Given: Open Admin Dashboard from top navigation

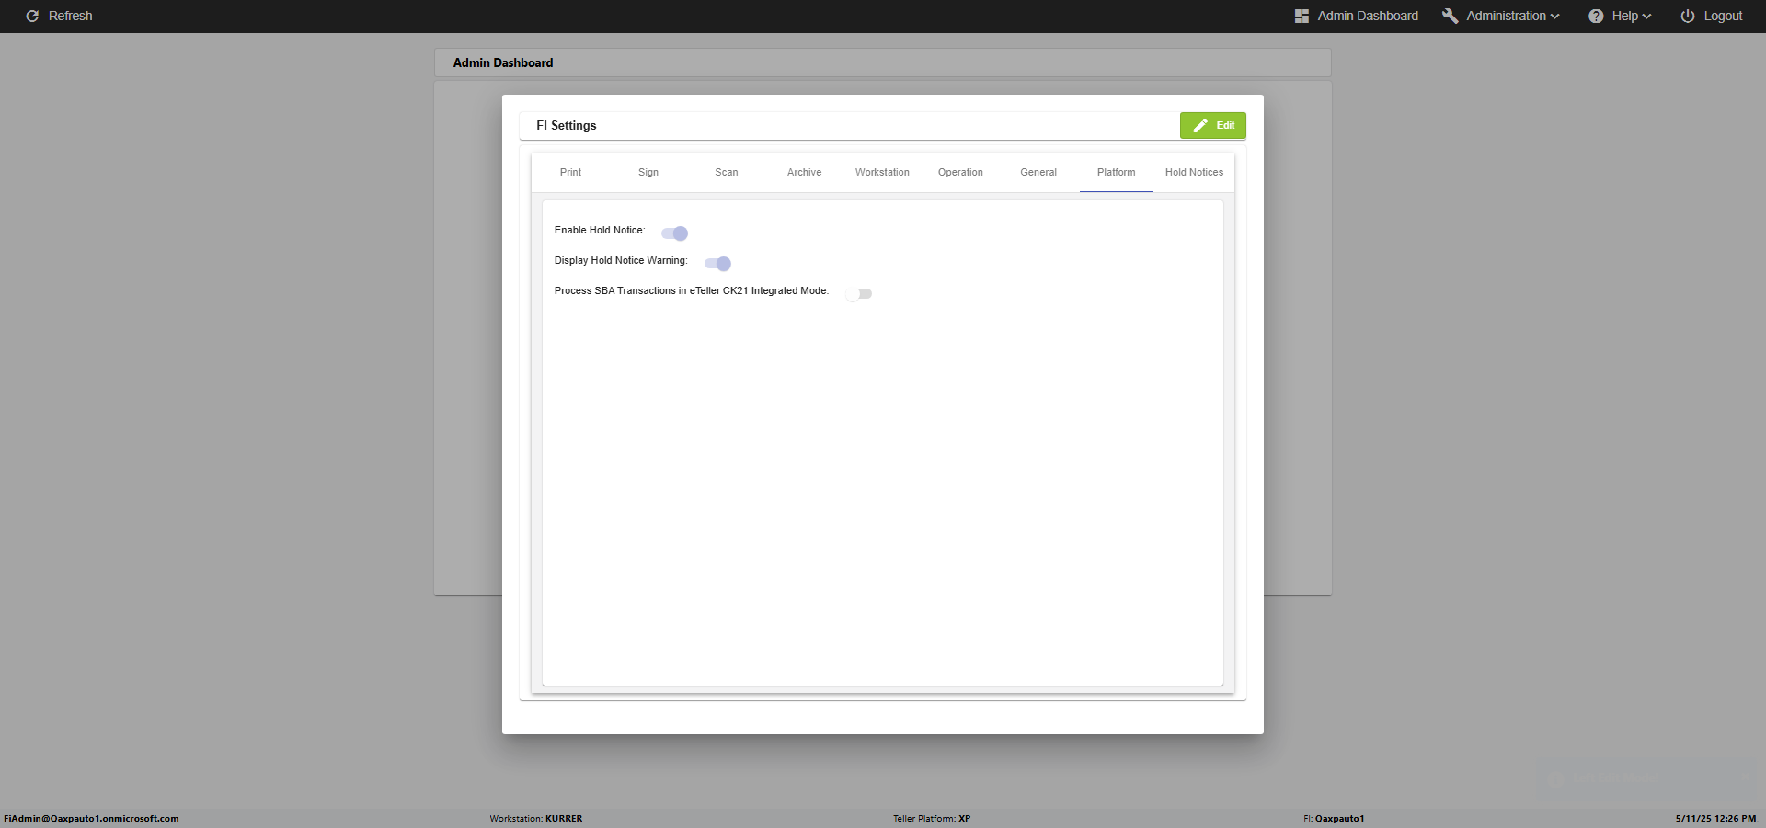Looking at the screenshot, I should pyautogui.click(x=1368, y=17).
